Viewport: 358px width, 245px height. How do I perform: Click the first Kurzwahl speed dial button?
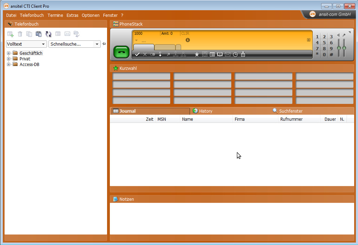(141, 77)
